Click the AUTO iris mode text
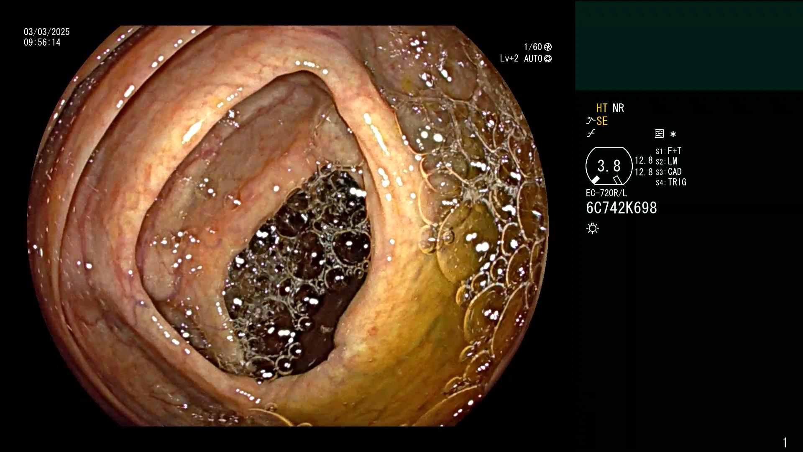Image resolution: width=803 pixels, height=452 pixels. (533, 59)
